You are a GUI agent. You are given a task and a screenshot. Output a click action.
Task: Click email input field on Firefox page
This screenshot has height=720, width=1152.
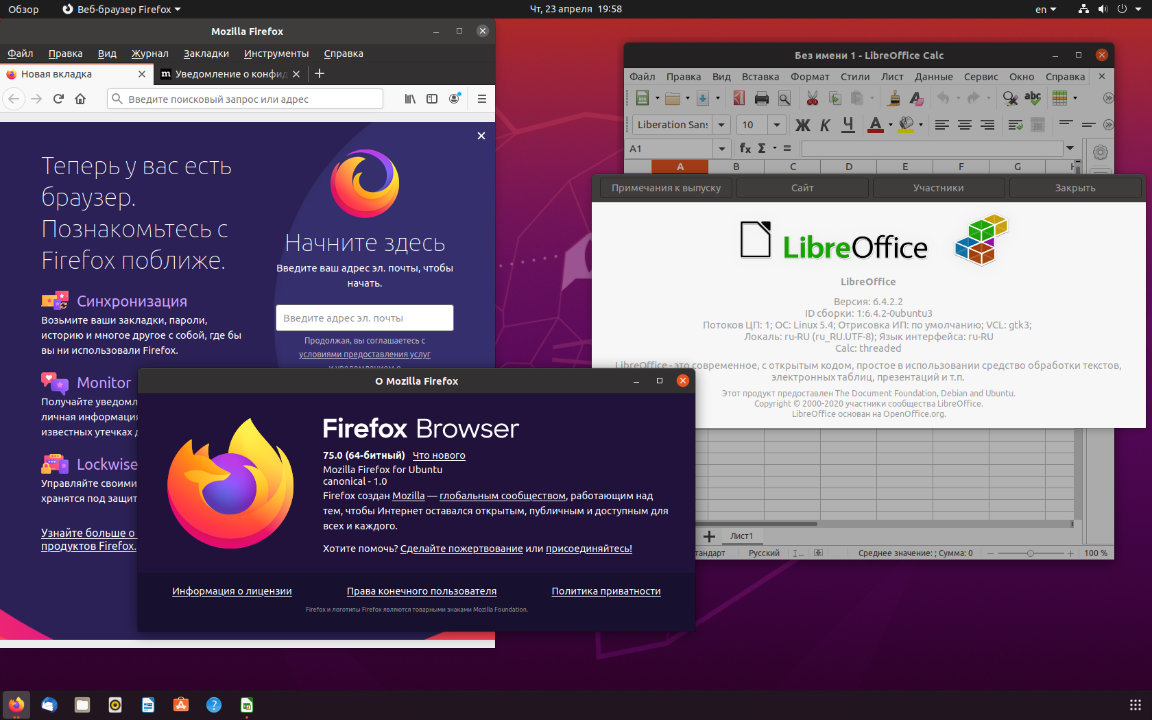[365, 318]
